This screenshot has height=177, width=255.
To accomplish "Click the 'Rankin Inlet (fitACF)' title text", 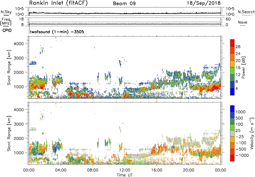I will [x=58, y=3].
